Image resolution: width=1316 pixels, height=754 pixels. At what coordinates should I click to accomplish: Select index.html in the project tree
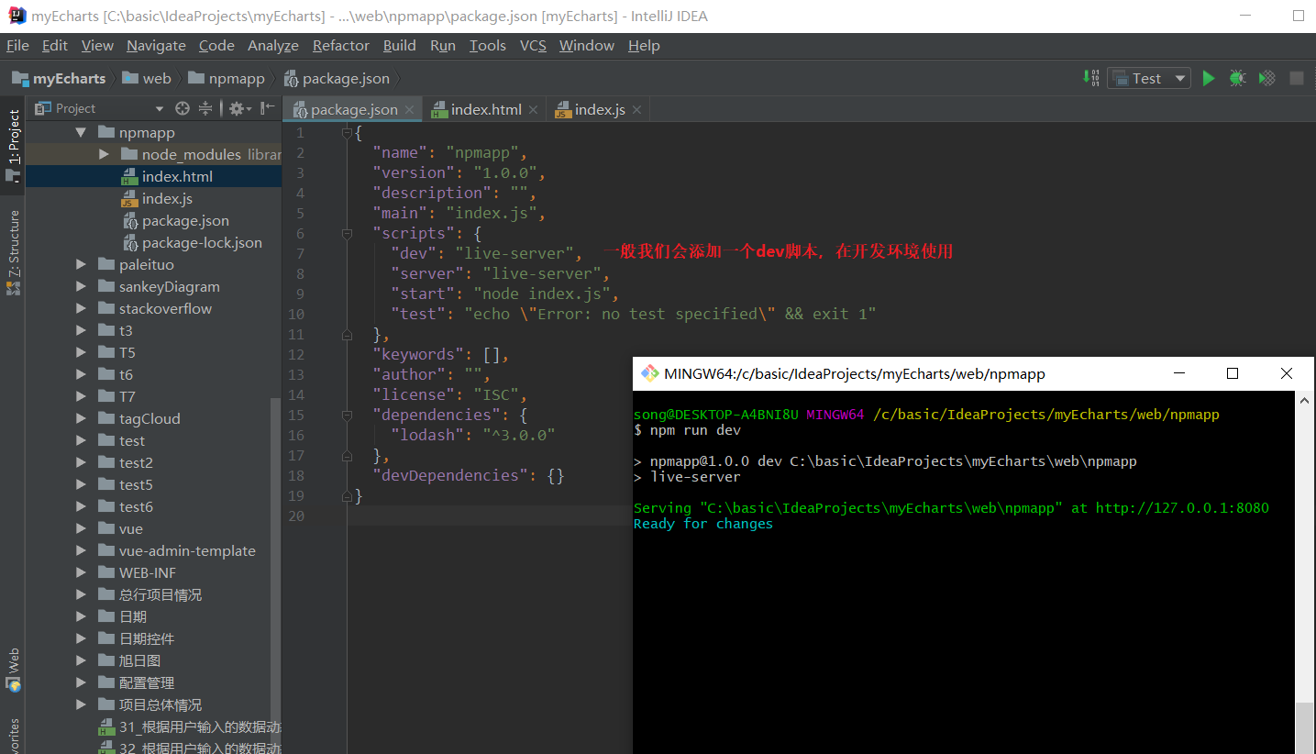click(x=153, y=176)
